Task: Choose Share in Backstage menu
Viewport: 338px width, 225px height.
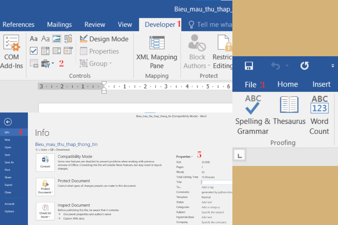Action: coord(14,177)
